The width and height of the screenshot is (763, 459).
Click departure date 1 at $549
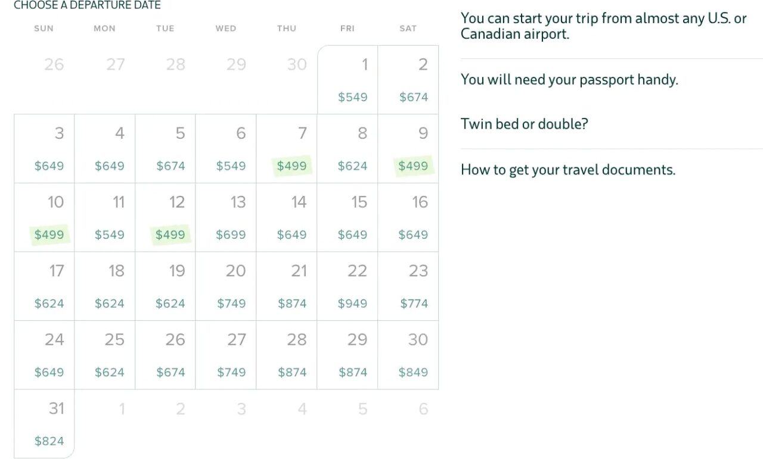pyautogui.click(x=348, y=80)
